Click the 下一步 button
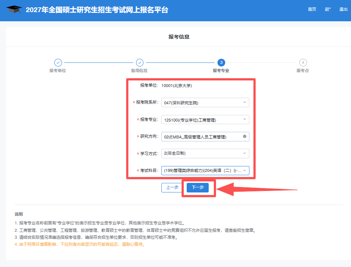Image resolution: width=351 pixels, height=267 pixels. point(198,187)
